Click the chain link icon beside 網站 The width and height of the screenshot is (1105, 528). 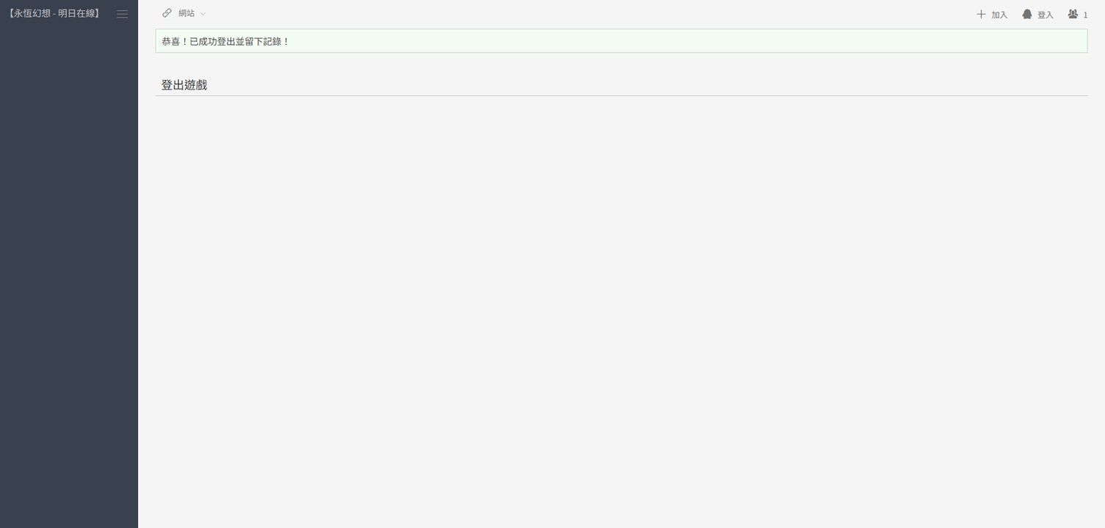167,13
